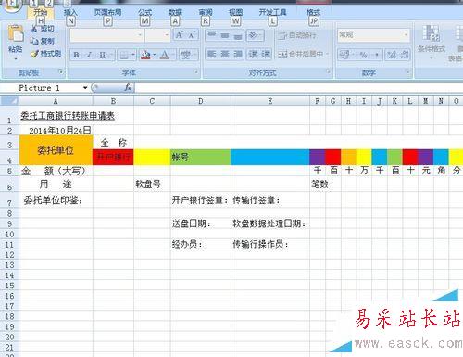Expand the Name Box dropdown arrow
The height and width of the screenshot is (357, 463).
pos(85,88)
